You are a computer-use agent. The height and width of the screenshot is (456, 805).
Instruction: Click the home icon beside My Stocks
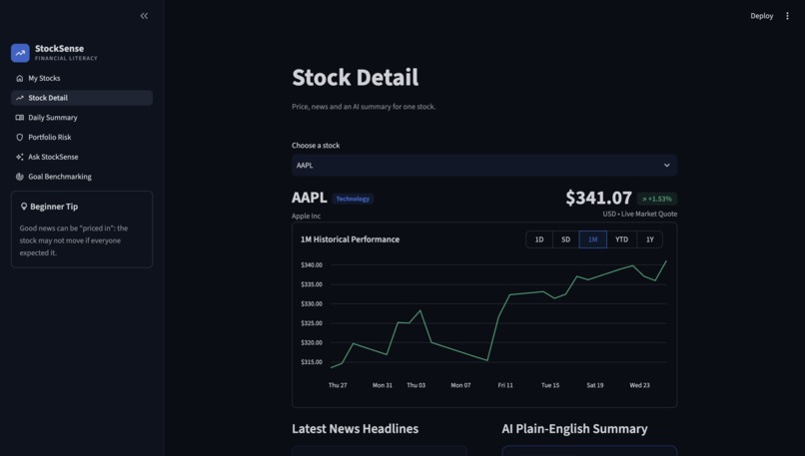(20, 79)
